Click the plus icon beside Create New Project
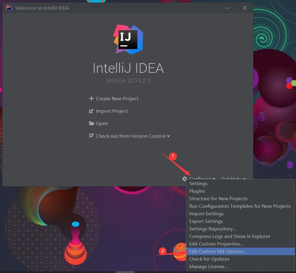The width and height of the screenshot is (296, 273). click(x=91, y=99)
